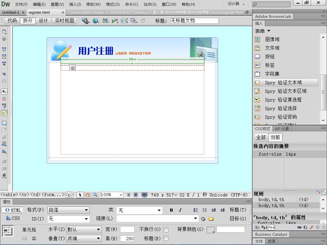The height and width of the screenshot is (245, 327).
Task: Switch to 拆分 split view
Action: click(28, 21)
